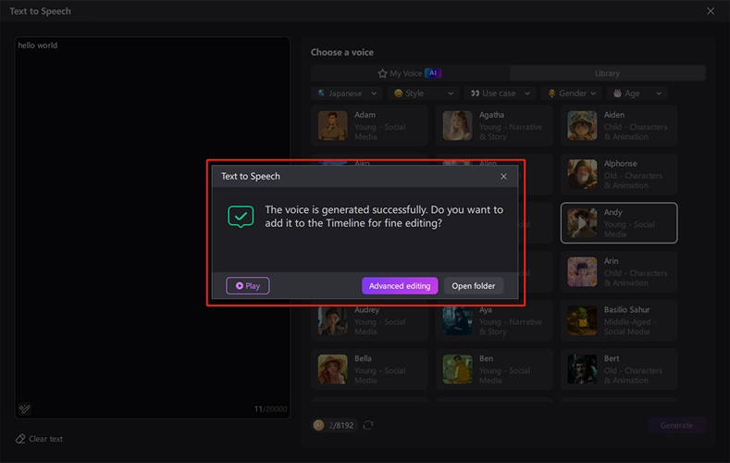Click the green success checkmark icon
The image size is (730, 463).
point(241,217)
